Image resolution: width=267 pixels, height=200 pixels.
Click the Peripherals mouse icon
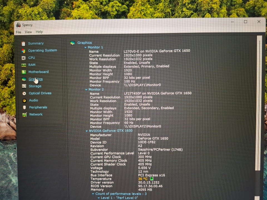coord(24,107)
